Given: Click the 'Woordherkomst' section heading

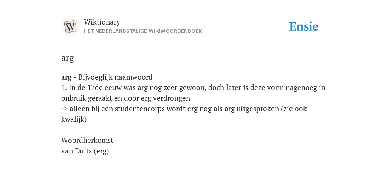Looking at the screenshot, I should coord(87,140).
